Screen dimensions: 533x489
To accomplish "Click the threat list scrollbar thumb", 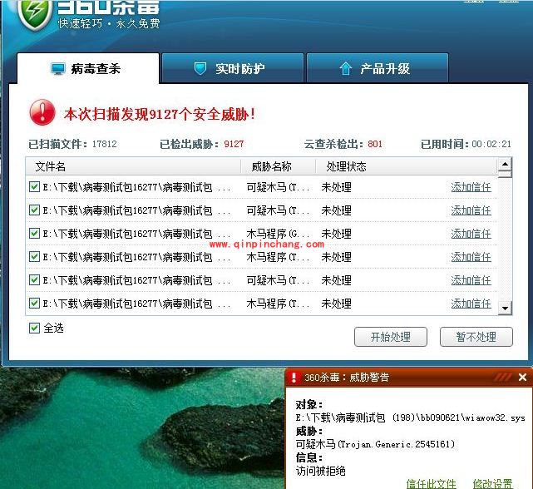I will pyautogui.click(x=505, y=175).
